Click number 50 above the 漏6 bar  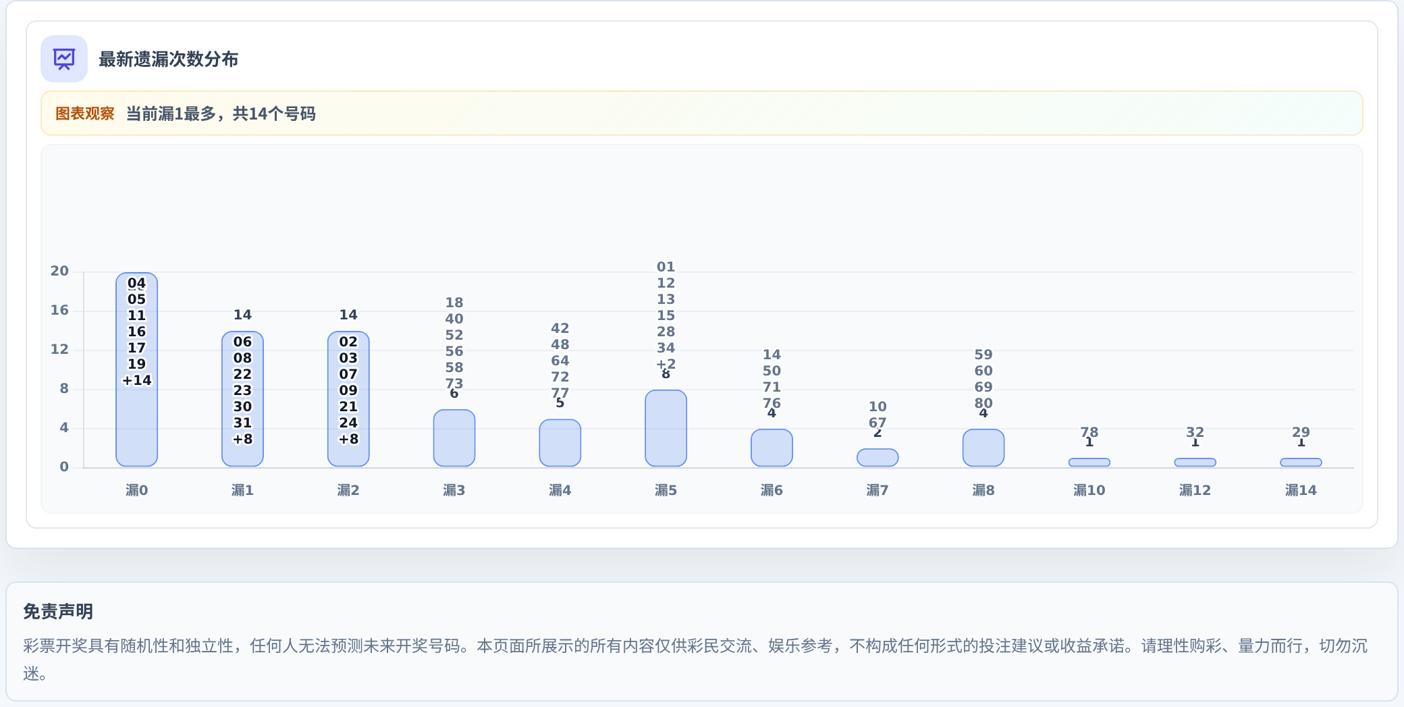click(772, 371)
